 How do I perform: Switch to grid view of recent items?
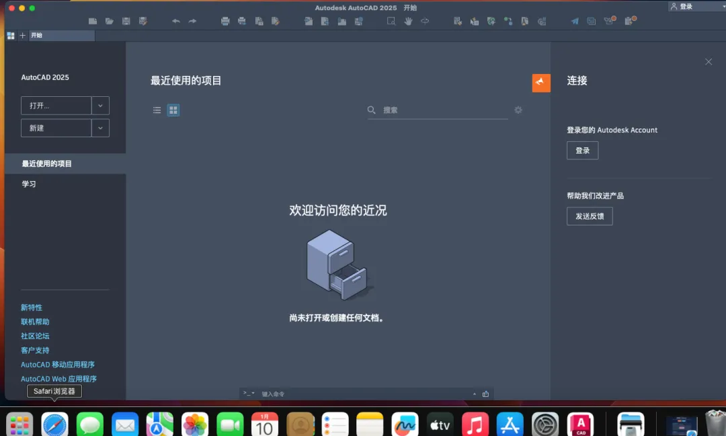pyautogui.click(x=173, y=110)
